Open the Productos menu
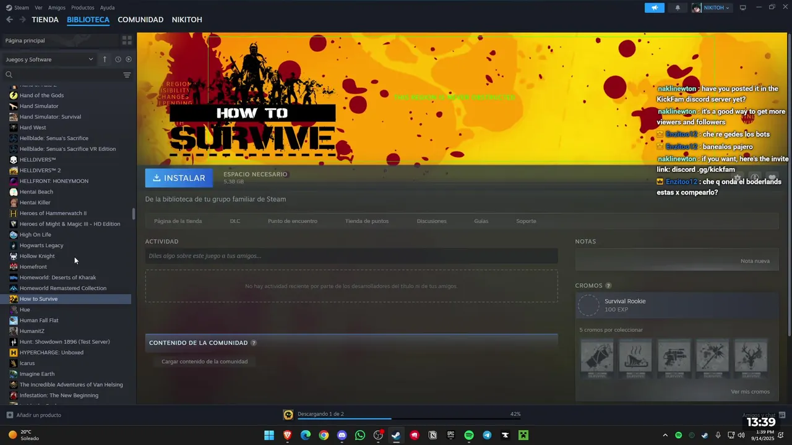Image resolution: width=792 pixels, height=445 pixels. point(83,7)
